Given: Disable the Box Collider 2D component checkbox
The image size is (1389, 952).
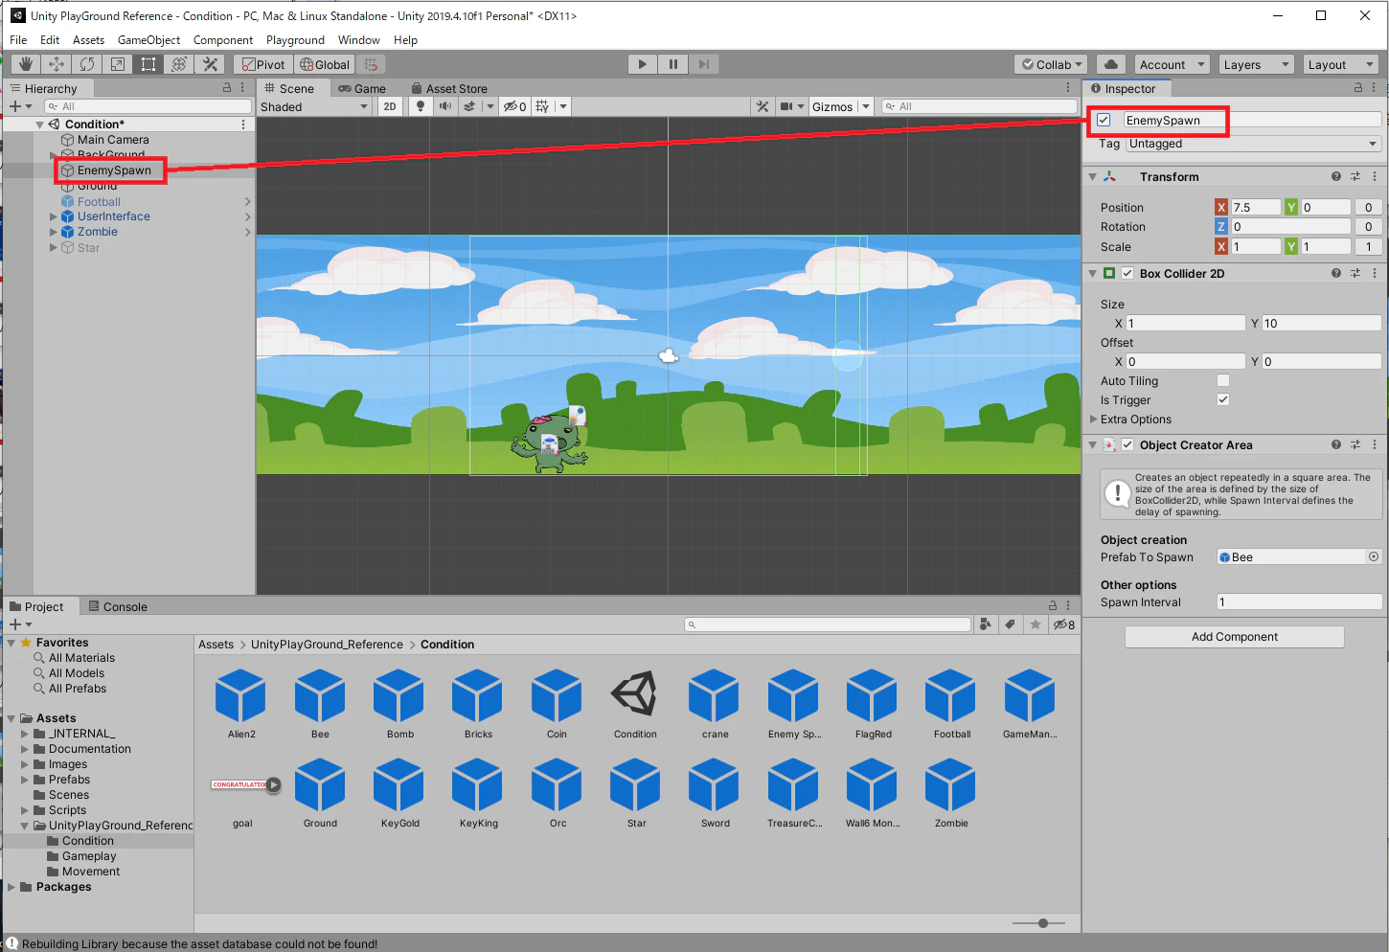Looking at the screenshot, I should [x=1127, y=273].
